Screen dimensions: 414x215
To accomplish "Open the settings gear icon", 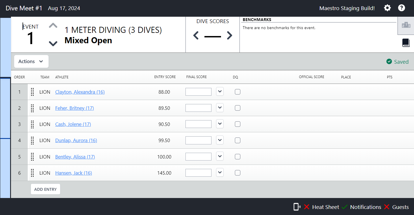I will 387,8.
